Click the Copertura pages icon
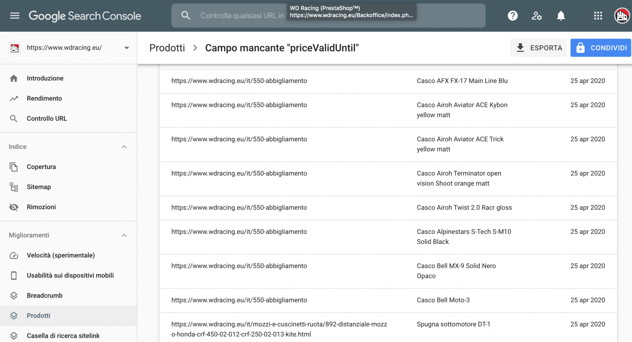The height and width of the screenshot is (342, 632). pyautogui.click(x=14, y=167)
